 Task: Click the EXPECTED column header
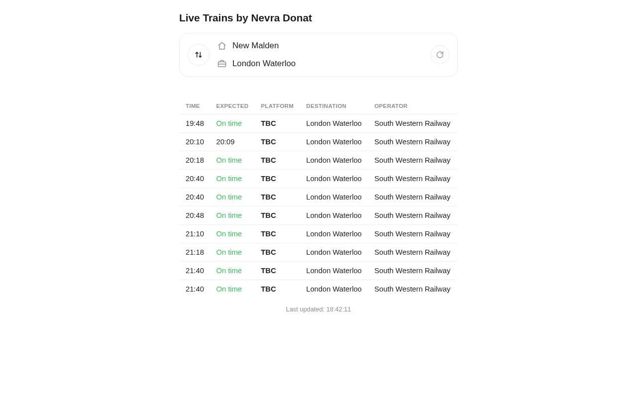pos(232,106)
